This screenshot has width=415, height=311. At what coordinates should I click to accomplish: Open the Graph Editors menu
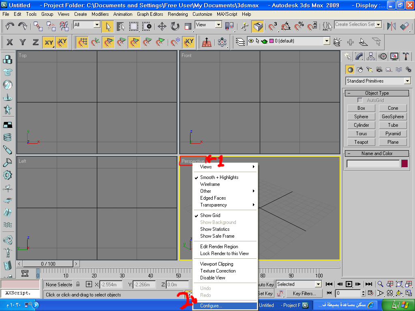[x=150, y=14]
